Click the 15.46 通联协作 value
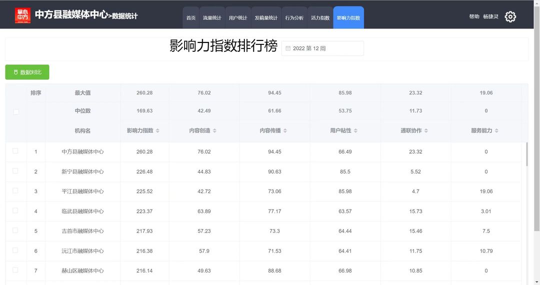 click(x=415, y=231)
